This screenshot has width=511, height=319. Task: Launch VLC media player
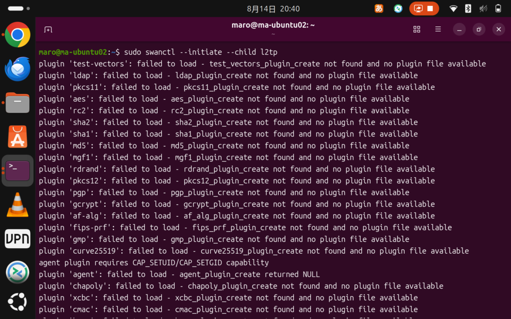[17, 205]
